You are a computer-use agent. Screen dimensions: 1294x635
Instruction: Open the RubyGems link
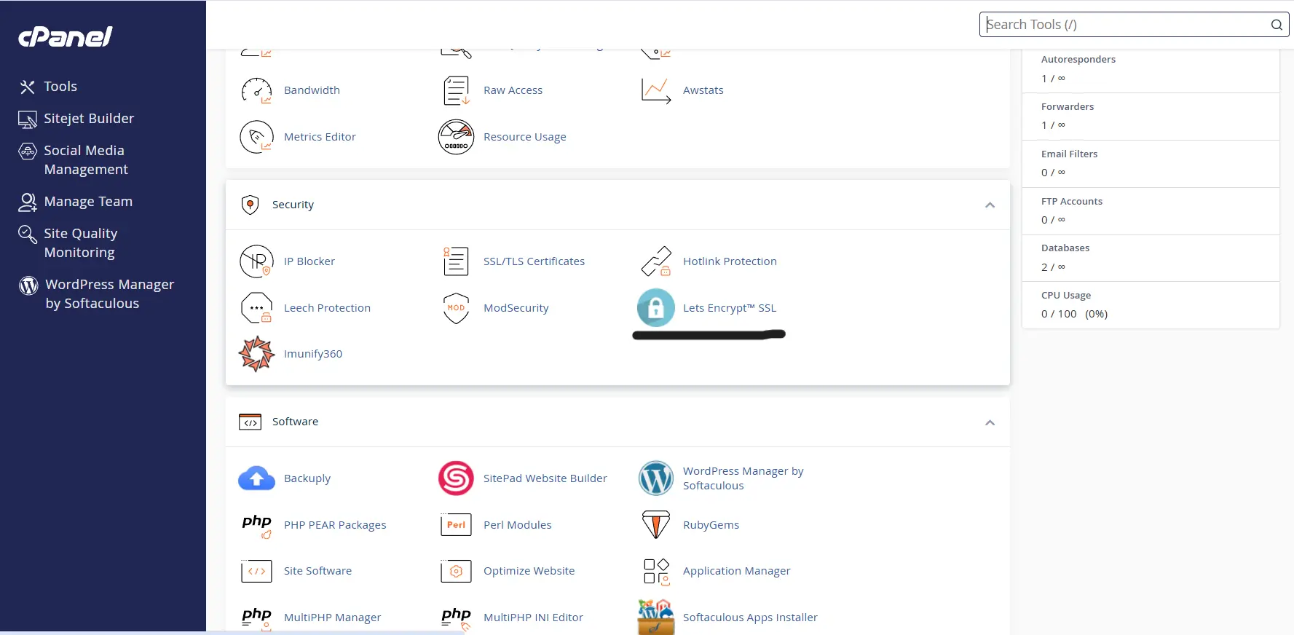(x=711, y=525)
